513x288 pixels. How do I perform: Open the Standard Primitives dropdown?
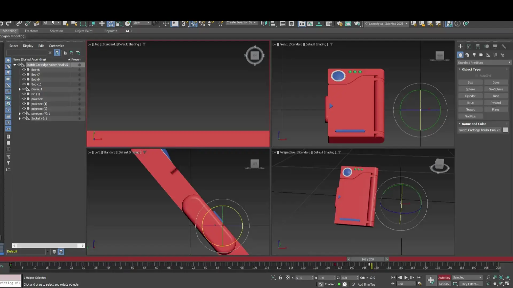[484, 62]
